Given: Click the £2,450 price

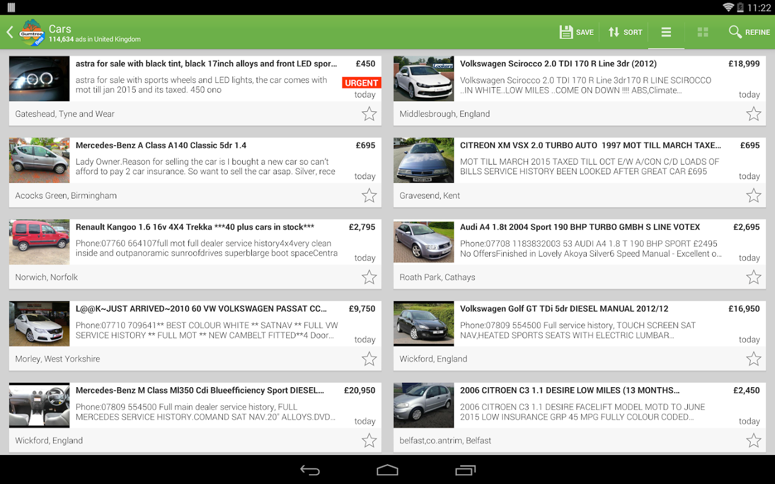Looking at the screenshot, I should [x=746, y=390].
